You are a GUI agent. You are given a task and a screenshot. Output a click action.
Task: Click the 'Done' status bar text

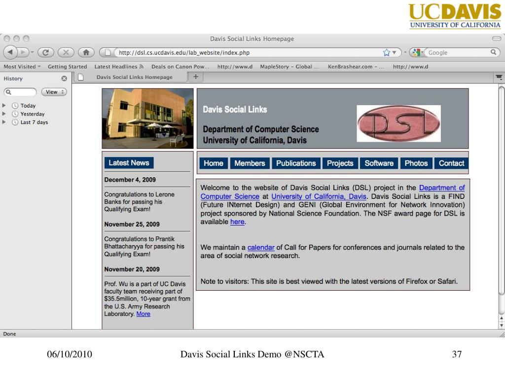(x=9, y=334)
